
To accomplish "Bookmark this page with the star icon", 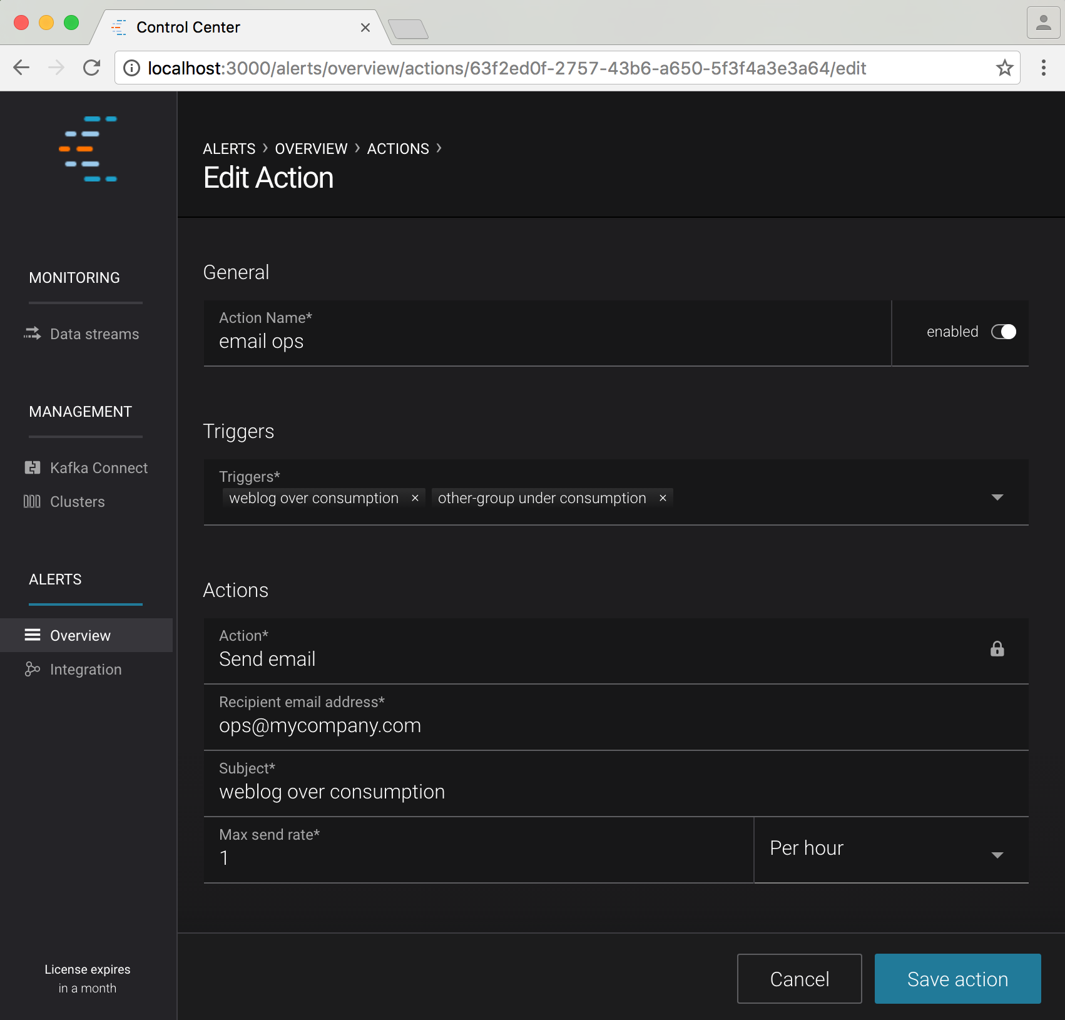I will click(x=1004, y=68).
